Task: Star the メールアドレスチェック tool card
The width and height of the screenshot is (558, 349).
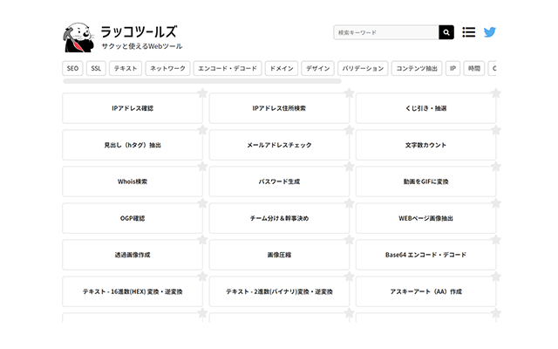Action: (x=349, y=131)
